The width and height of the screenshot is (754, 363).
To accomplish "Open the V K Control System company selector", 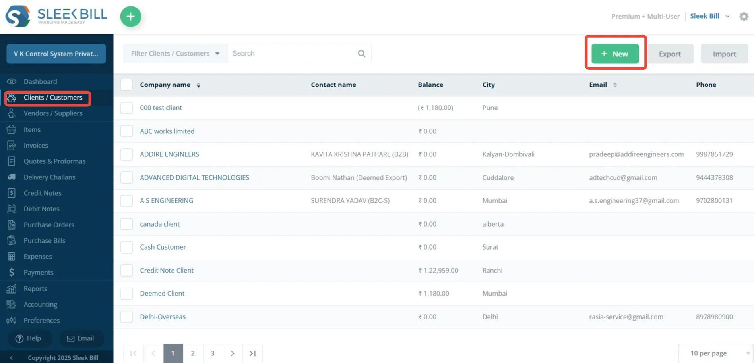I will (x=56, y=54).
